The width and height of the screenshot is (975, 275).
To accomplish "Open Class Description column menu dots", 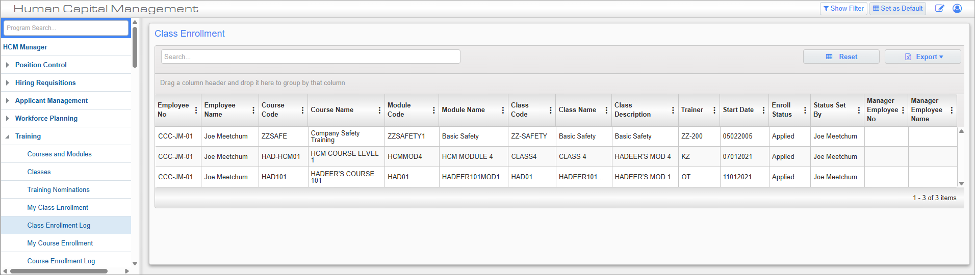I will pyautogui.click(x=673, y=110).
